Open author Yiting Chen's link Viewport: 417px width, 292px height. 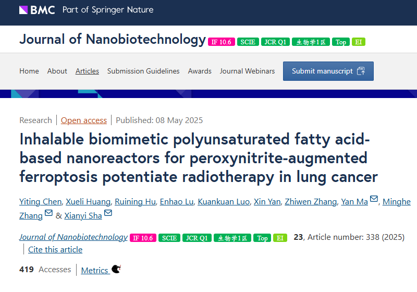pyautogui.click(x=41, y=202)
